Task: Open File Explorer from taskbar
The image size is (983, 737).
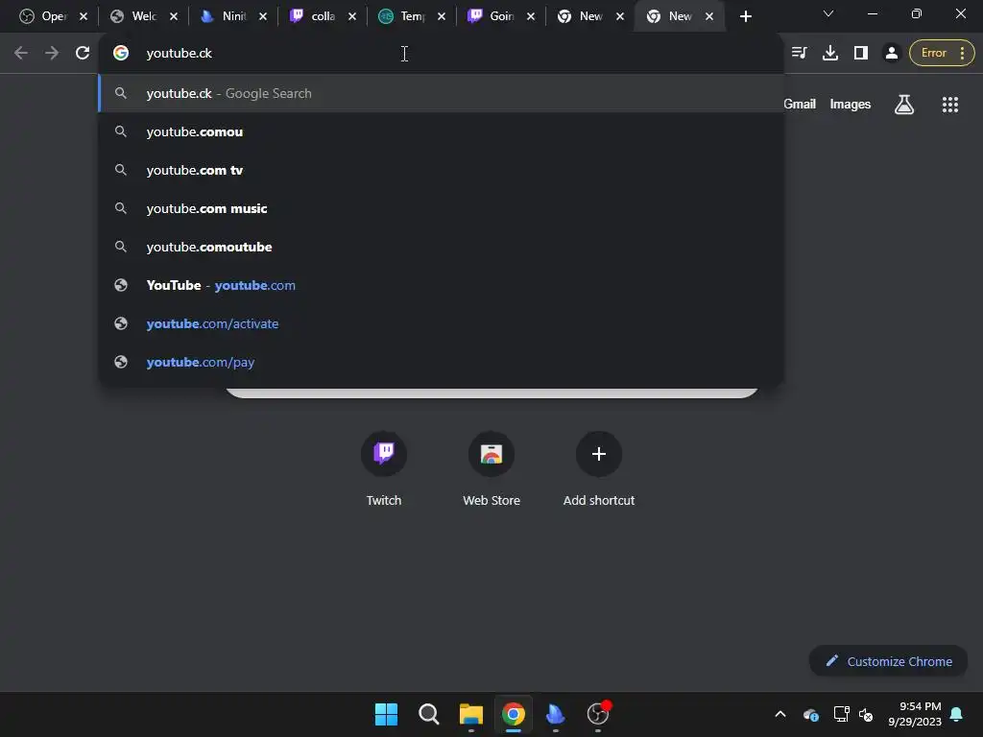Action: coord(470,714)
